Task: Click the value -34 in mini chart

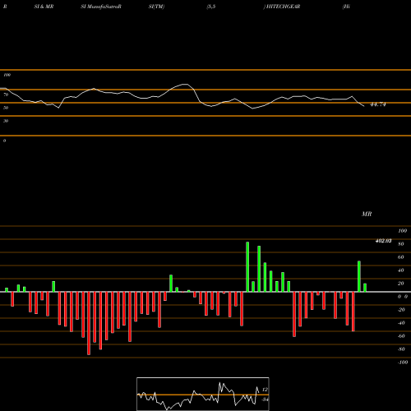Action: point(265,399)
